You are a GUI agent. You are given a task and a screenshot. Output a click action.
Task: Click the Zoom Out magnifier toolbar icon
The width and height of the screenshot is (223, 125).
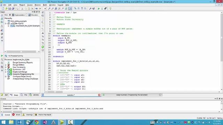(53, 9)
